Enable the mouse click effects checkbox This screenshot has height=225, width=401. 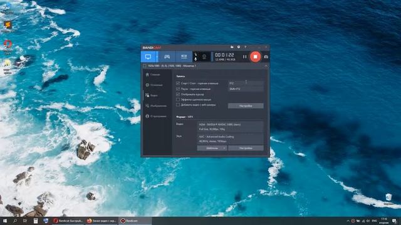pyautogui.click(x=178, y=100)
